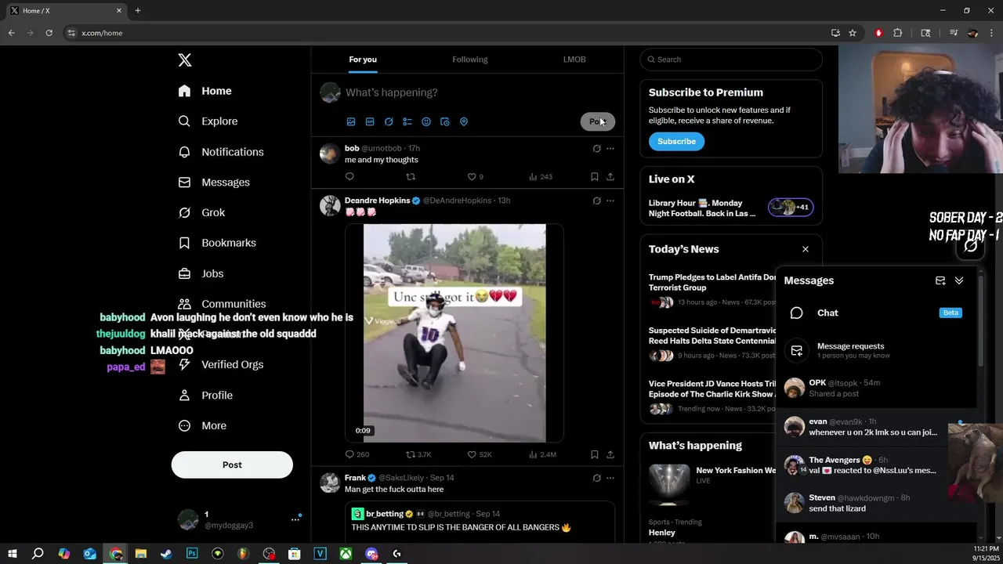The height and width of the screenshot is (564, 1003).
Task: Click the X logo in the sidebar
Action: point(185,60)
